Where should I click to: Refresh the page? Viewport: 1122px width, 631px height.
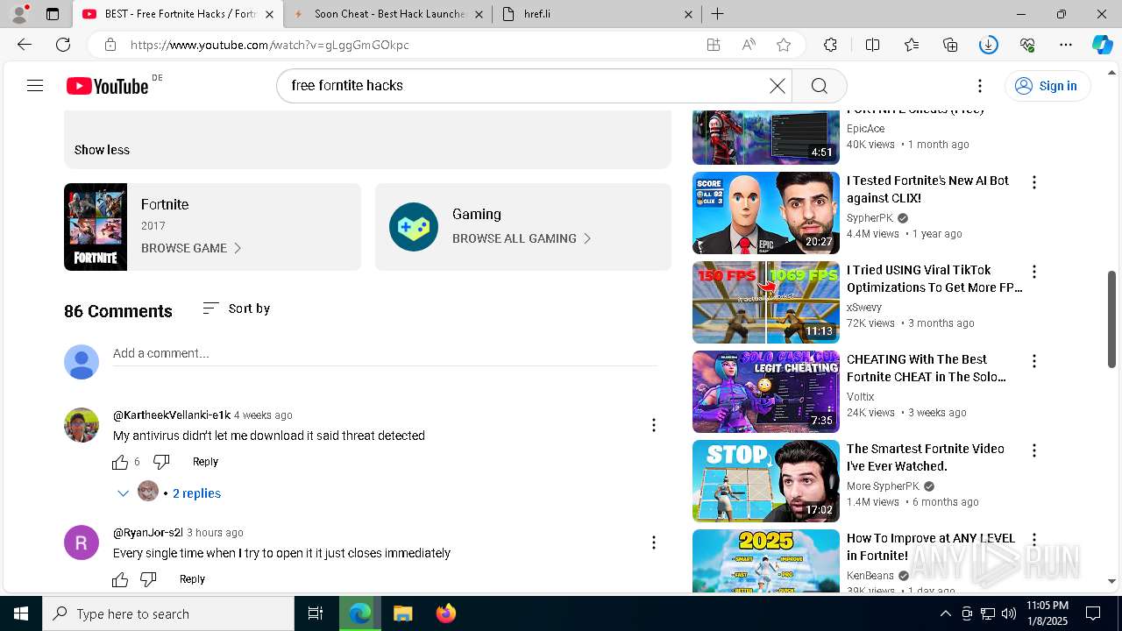[63, 45]
